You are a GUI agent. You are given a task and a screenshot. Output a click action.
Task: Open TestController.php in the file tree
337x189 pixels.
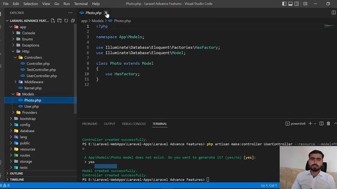41,70
